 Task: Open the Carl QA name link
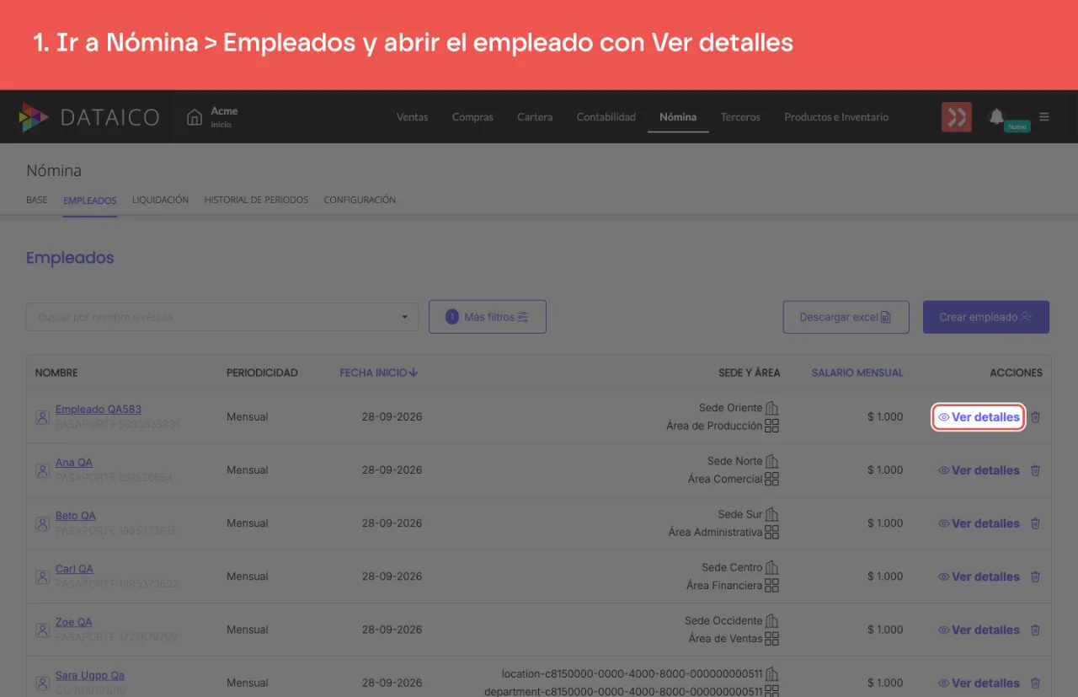tap(74, 569)
